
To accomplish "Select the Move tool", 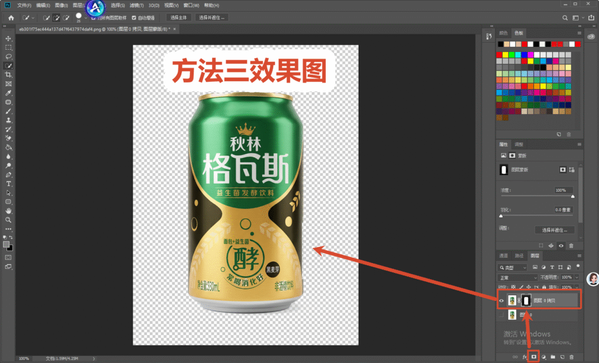I will tap(8, 39).
